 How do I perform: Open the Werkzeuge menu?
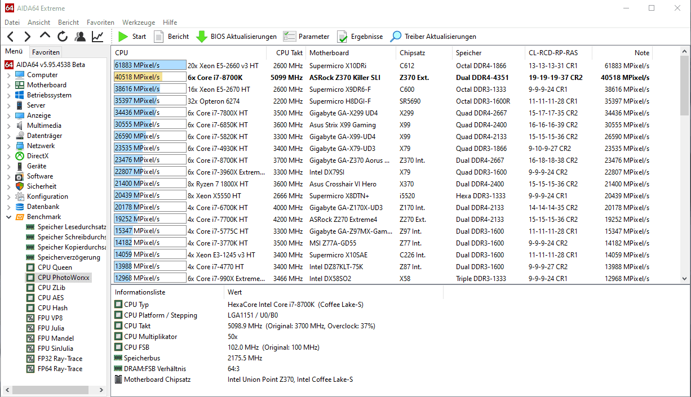tap(139, 23)
